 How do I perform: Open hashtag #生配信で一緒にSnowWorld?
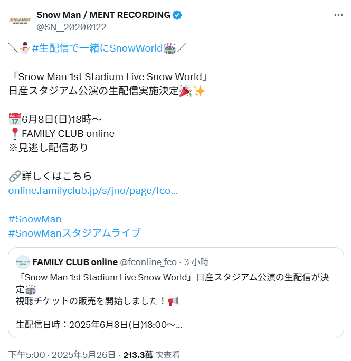(98, 48)
